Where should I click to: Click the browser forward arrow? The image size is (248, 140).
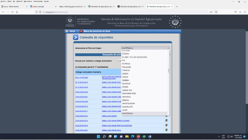[x=7, y=12]
